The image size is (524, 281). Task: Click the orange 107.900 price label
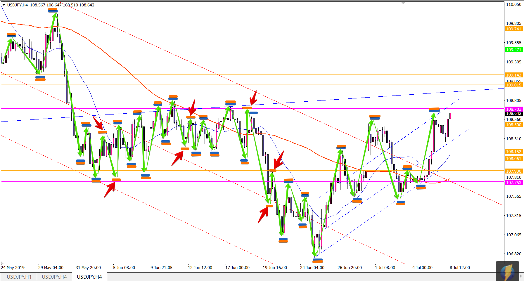tap(513, 171)
